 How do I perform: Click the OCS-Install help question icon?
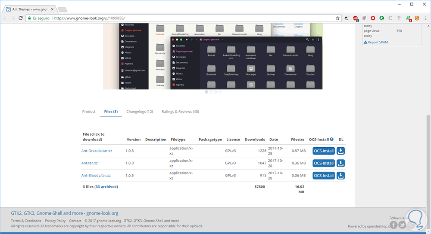point(332,139)
